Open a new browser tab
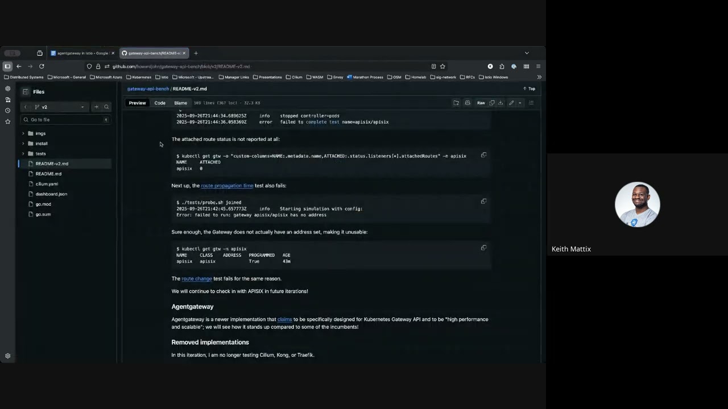The image size is (728, 409). tap(196, 53)
